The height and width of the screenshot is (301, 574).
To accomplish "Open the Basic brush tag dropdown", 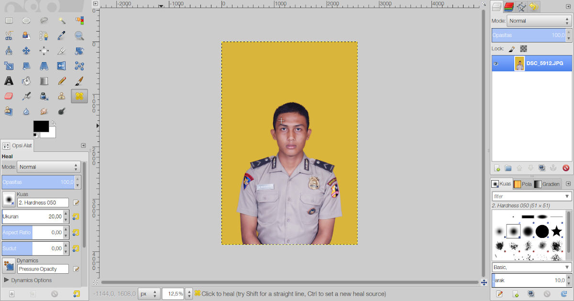I will point(532,267).
